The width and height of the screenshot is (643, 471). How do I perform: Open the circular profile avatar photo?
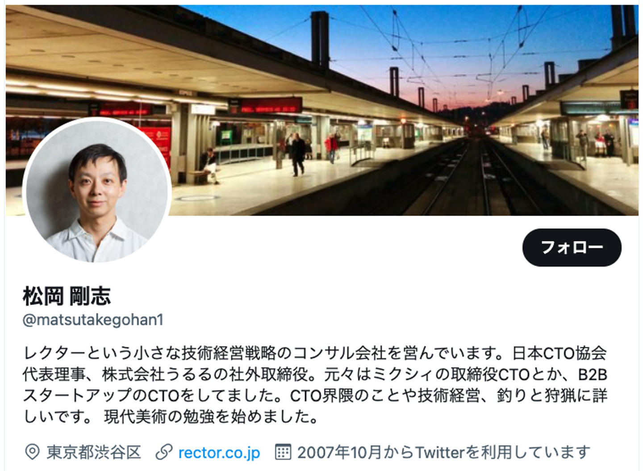point(97,191)
